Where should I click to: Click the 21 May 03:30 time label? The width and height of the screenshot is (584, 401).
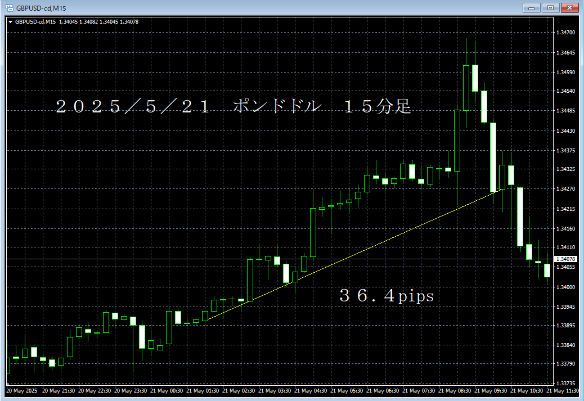[275, 390]
